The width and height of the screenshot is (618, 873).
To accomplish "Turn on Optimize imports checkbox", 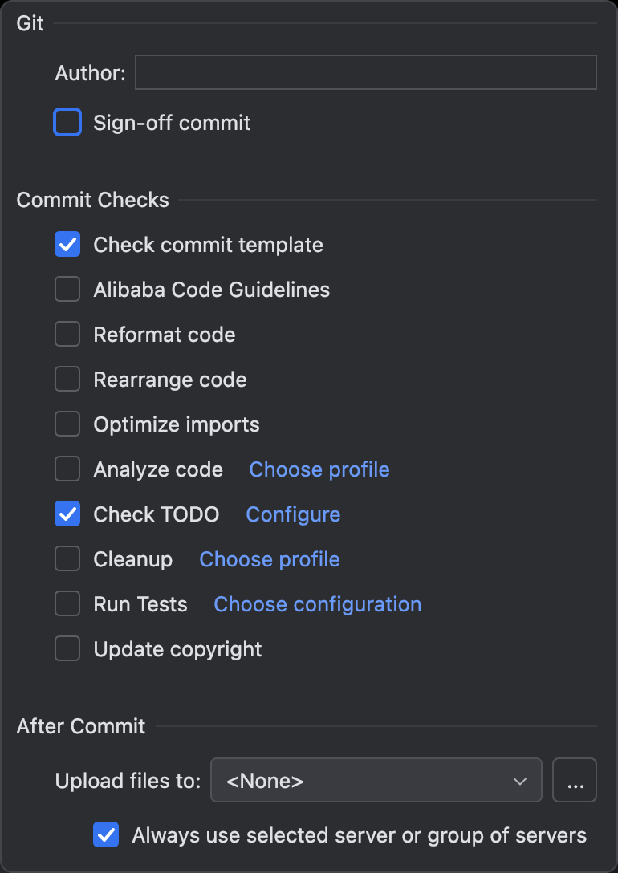I will pyautogui.click(x=67, y=424).
